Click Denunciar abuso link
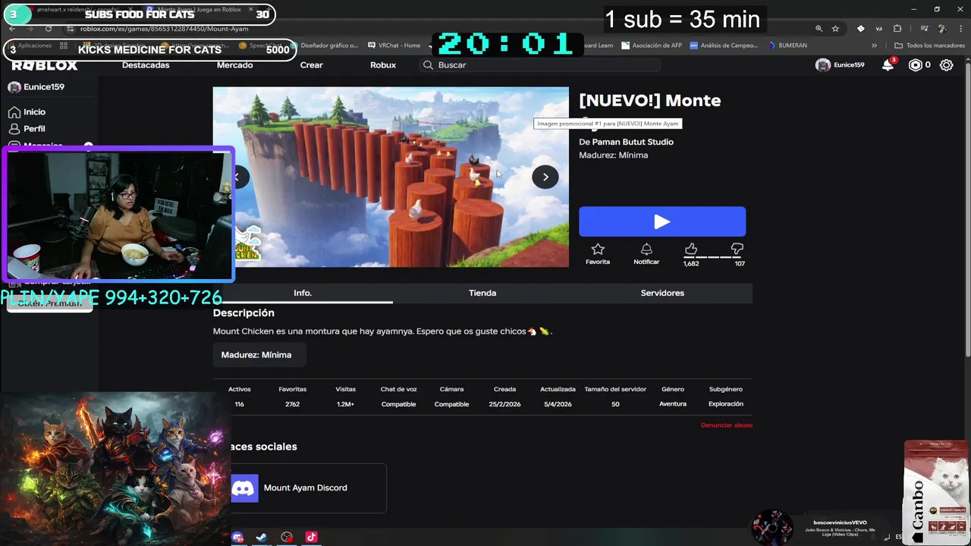Viewport: 971px width, 546px height. click(727, 425)
